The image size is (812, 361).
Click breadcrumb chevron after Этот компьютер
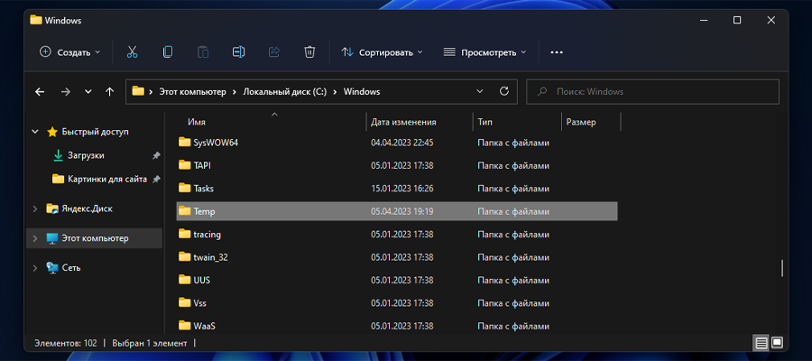pos(235,92)
